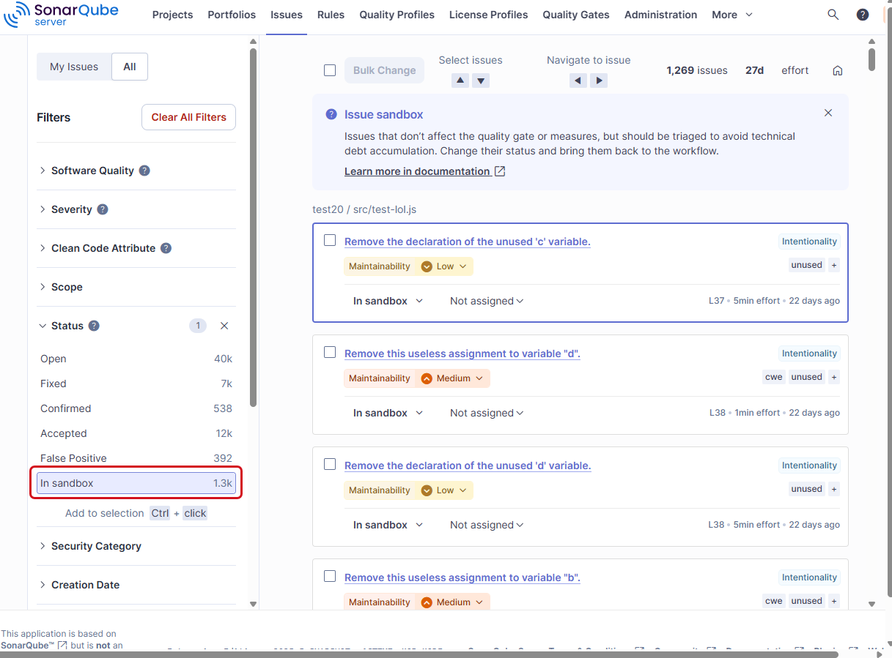The height and width of the screenshot is (658, 892).
Task: Click the home icon next to effort
Action: pos(837,70)
